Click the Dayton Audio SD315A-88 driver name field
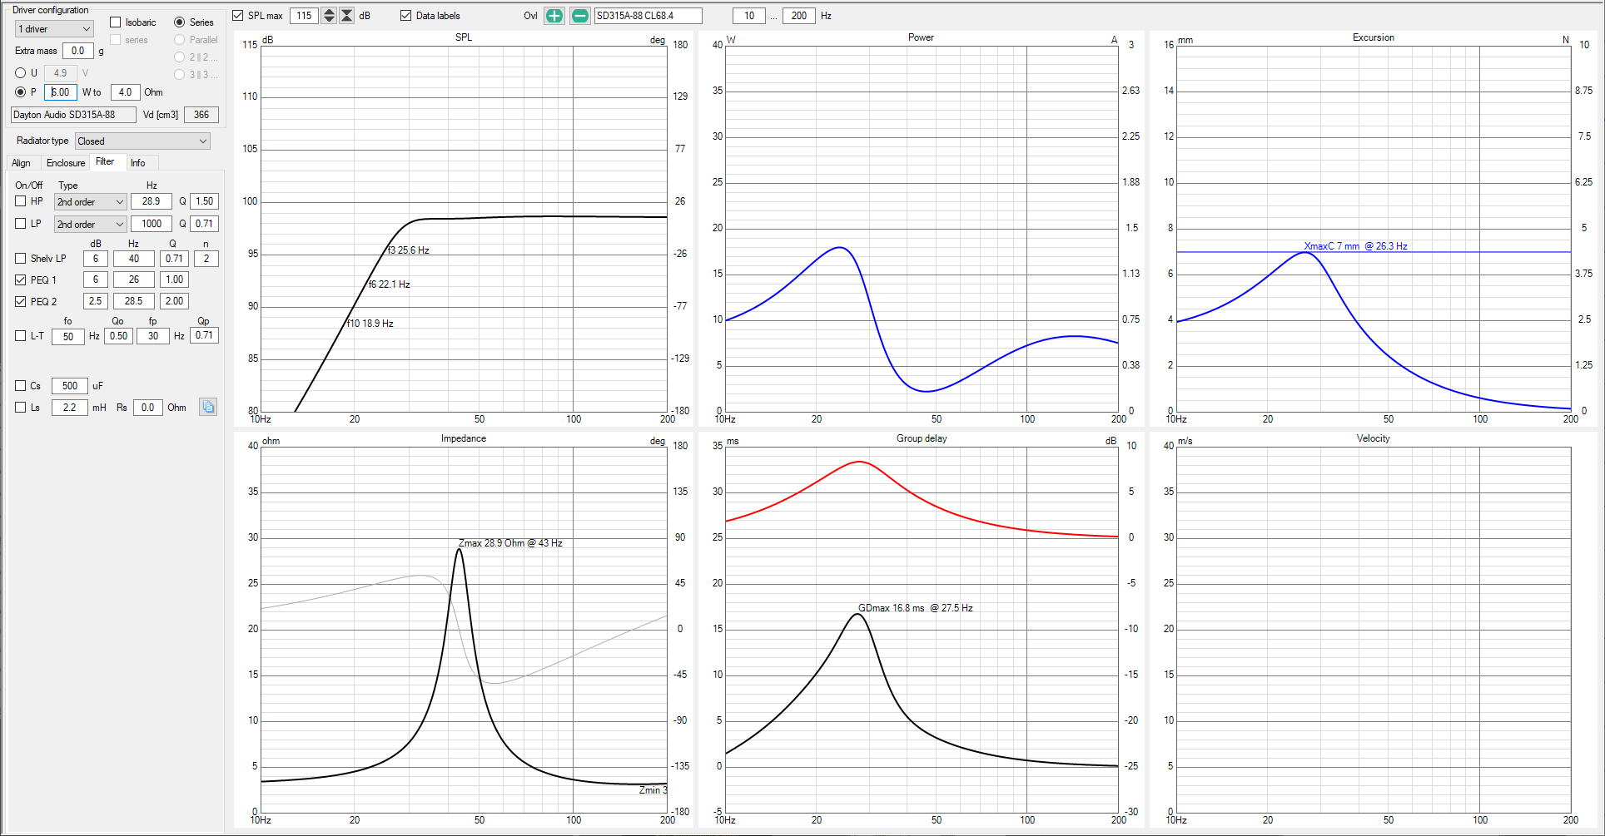The image size is (1605, 836). click(73, 115)
